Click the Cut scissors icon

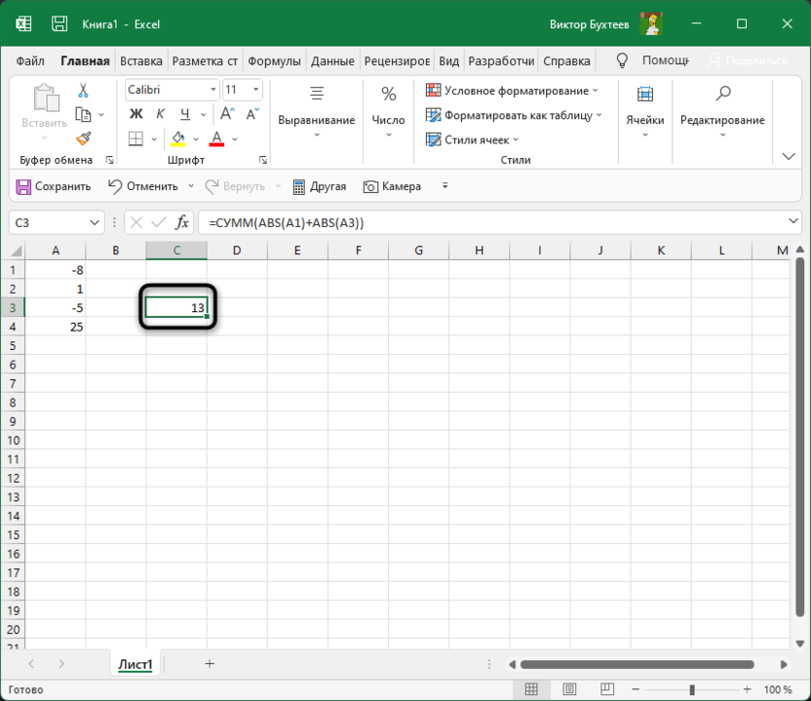click(83, 90)
